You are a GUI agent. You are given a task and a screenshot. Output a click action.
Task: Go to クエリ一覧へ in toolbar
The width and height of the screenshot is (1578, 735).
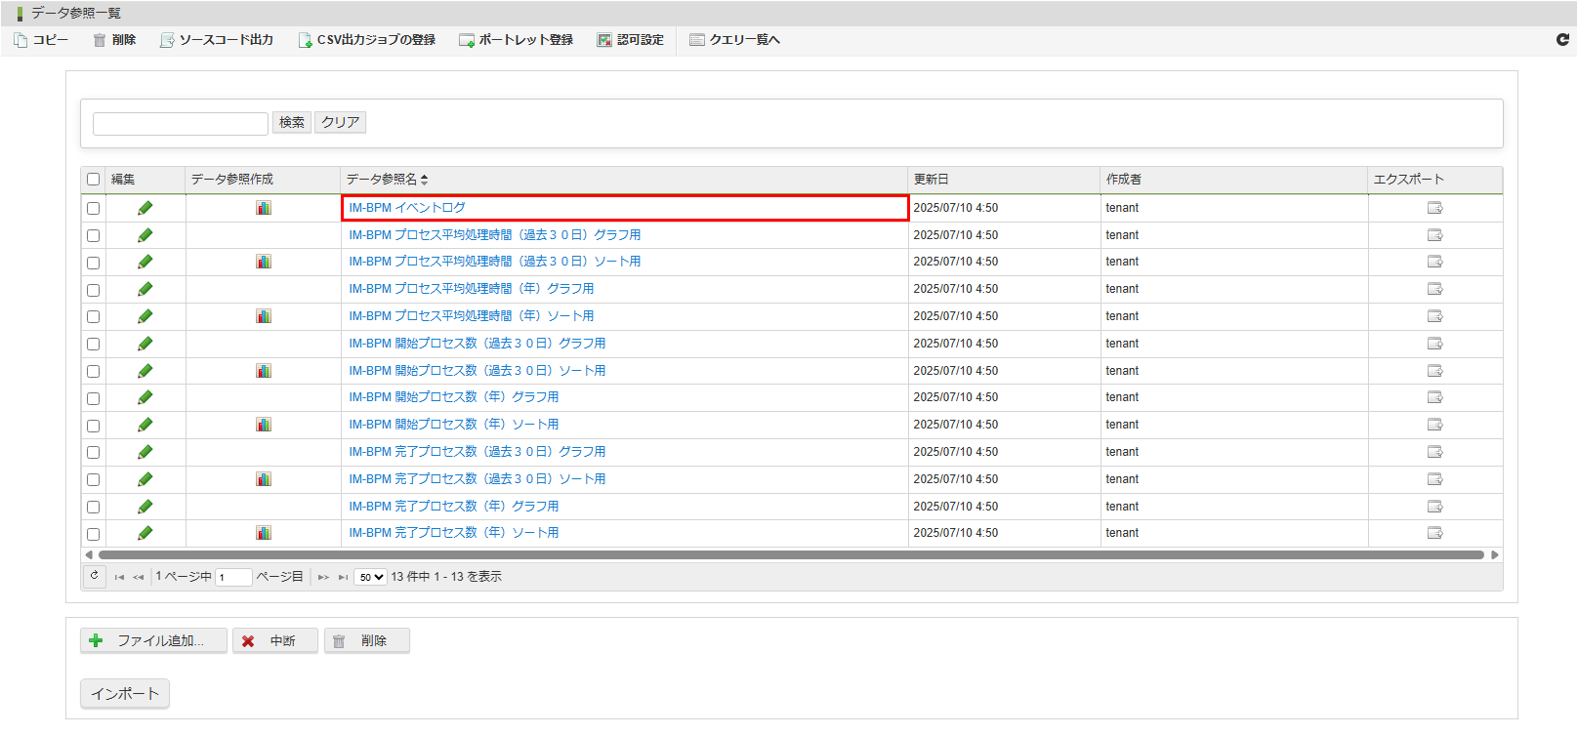pos(734,40)
